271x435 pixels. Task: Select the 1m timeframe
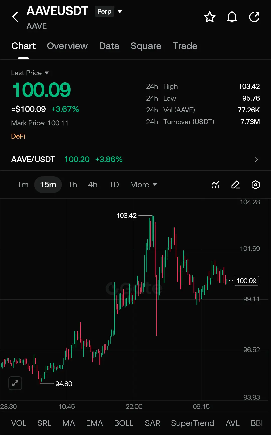tap(23, 185)
